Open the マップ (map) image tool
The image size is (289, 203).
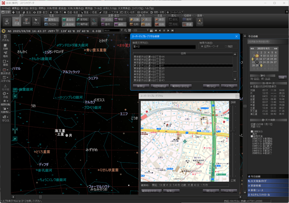click(x=199, y=22)
